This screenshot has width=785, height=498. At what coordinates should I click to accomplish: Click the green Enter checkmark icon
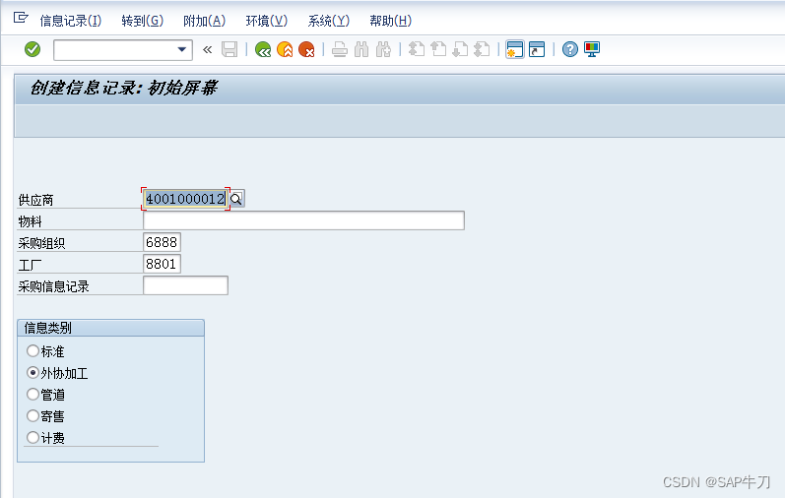pyautogui.click(x=33, y=49)
